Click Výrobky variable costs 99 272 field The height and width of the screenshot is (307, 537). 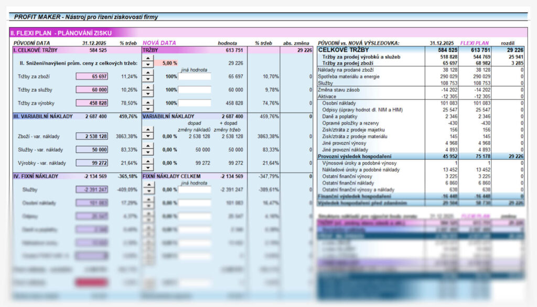tap(92, 164)
